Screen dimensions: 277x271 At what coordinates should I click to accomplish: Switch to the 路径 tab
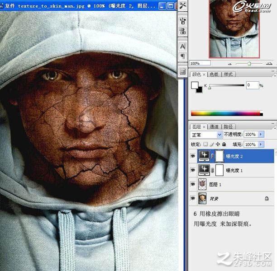click(228, 126)
